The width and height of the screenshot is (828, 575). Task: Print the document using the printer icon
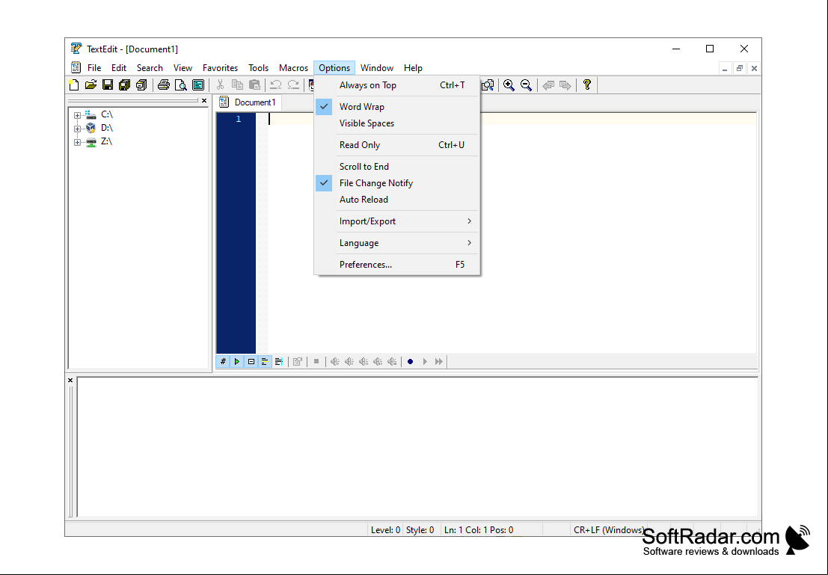pos(164,85)
